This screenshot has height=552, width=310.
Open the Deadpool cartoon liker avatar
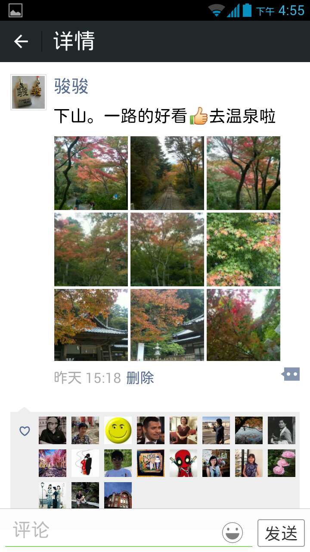[183, 463]
